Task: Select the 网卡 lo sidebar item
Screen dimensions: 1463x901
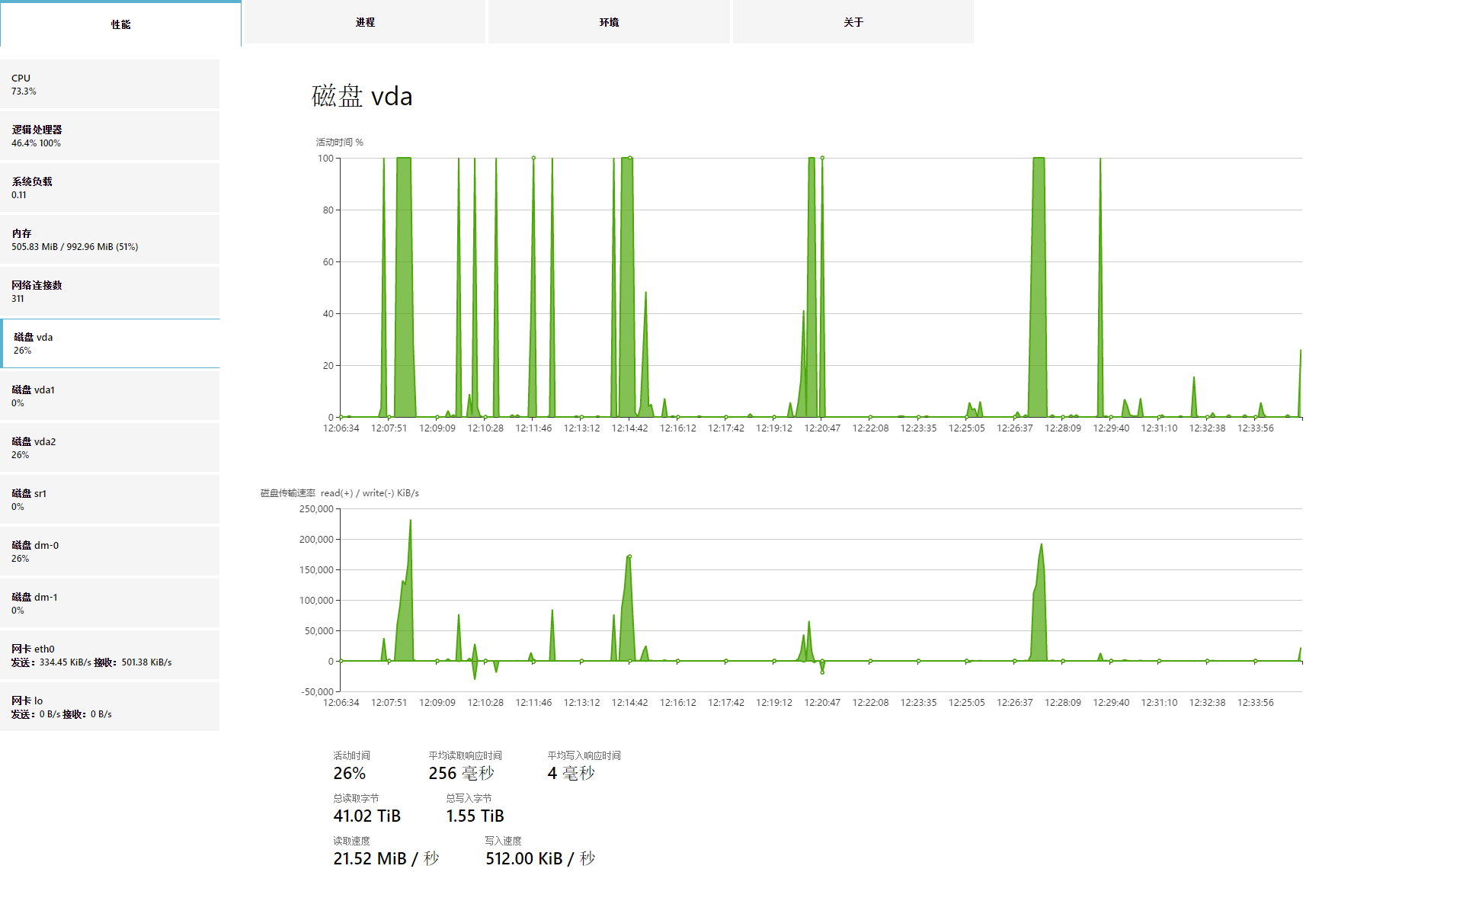Action: (x=110, y=707)
